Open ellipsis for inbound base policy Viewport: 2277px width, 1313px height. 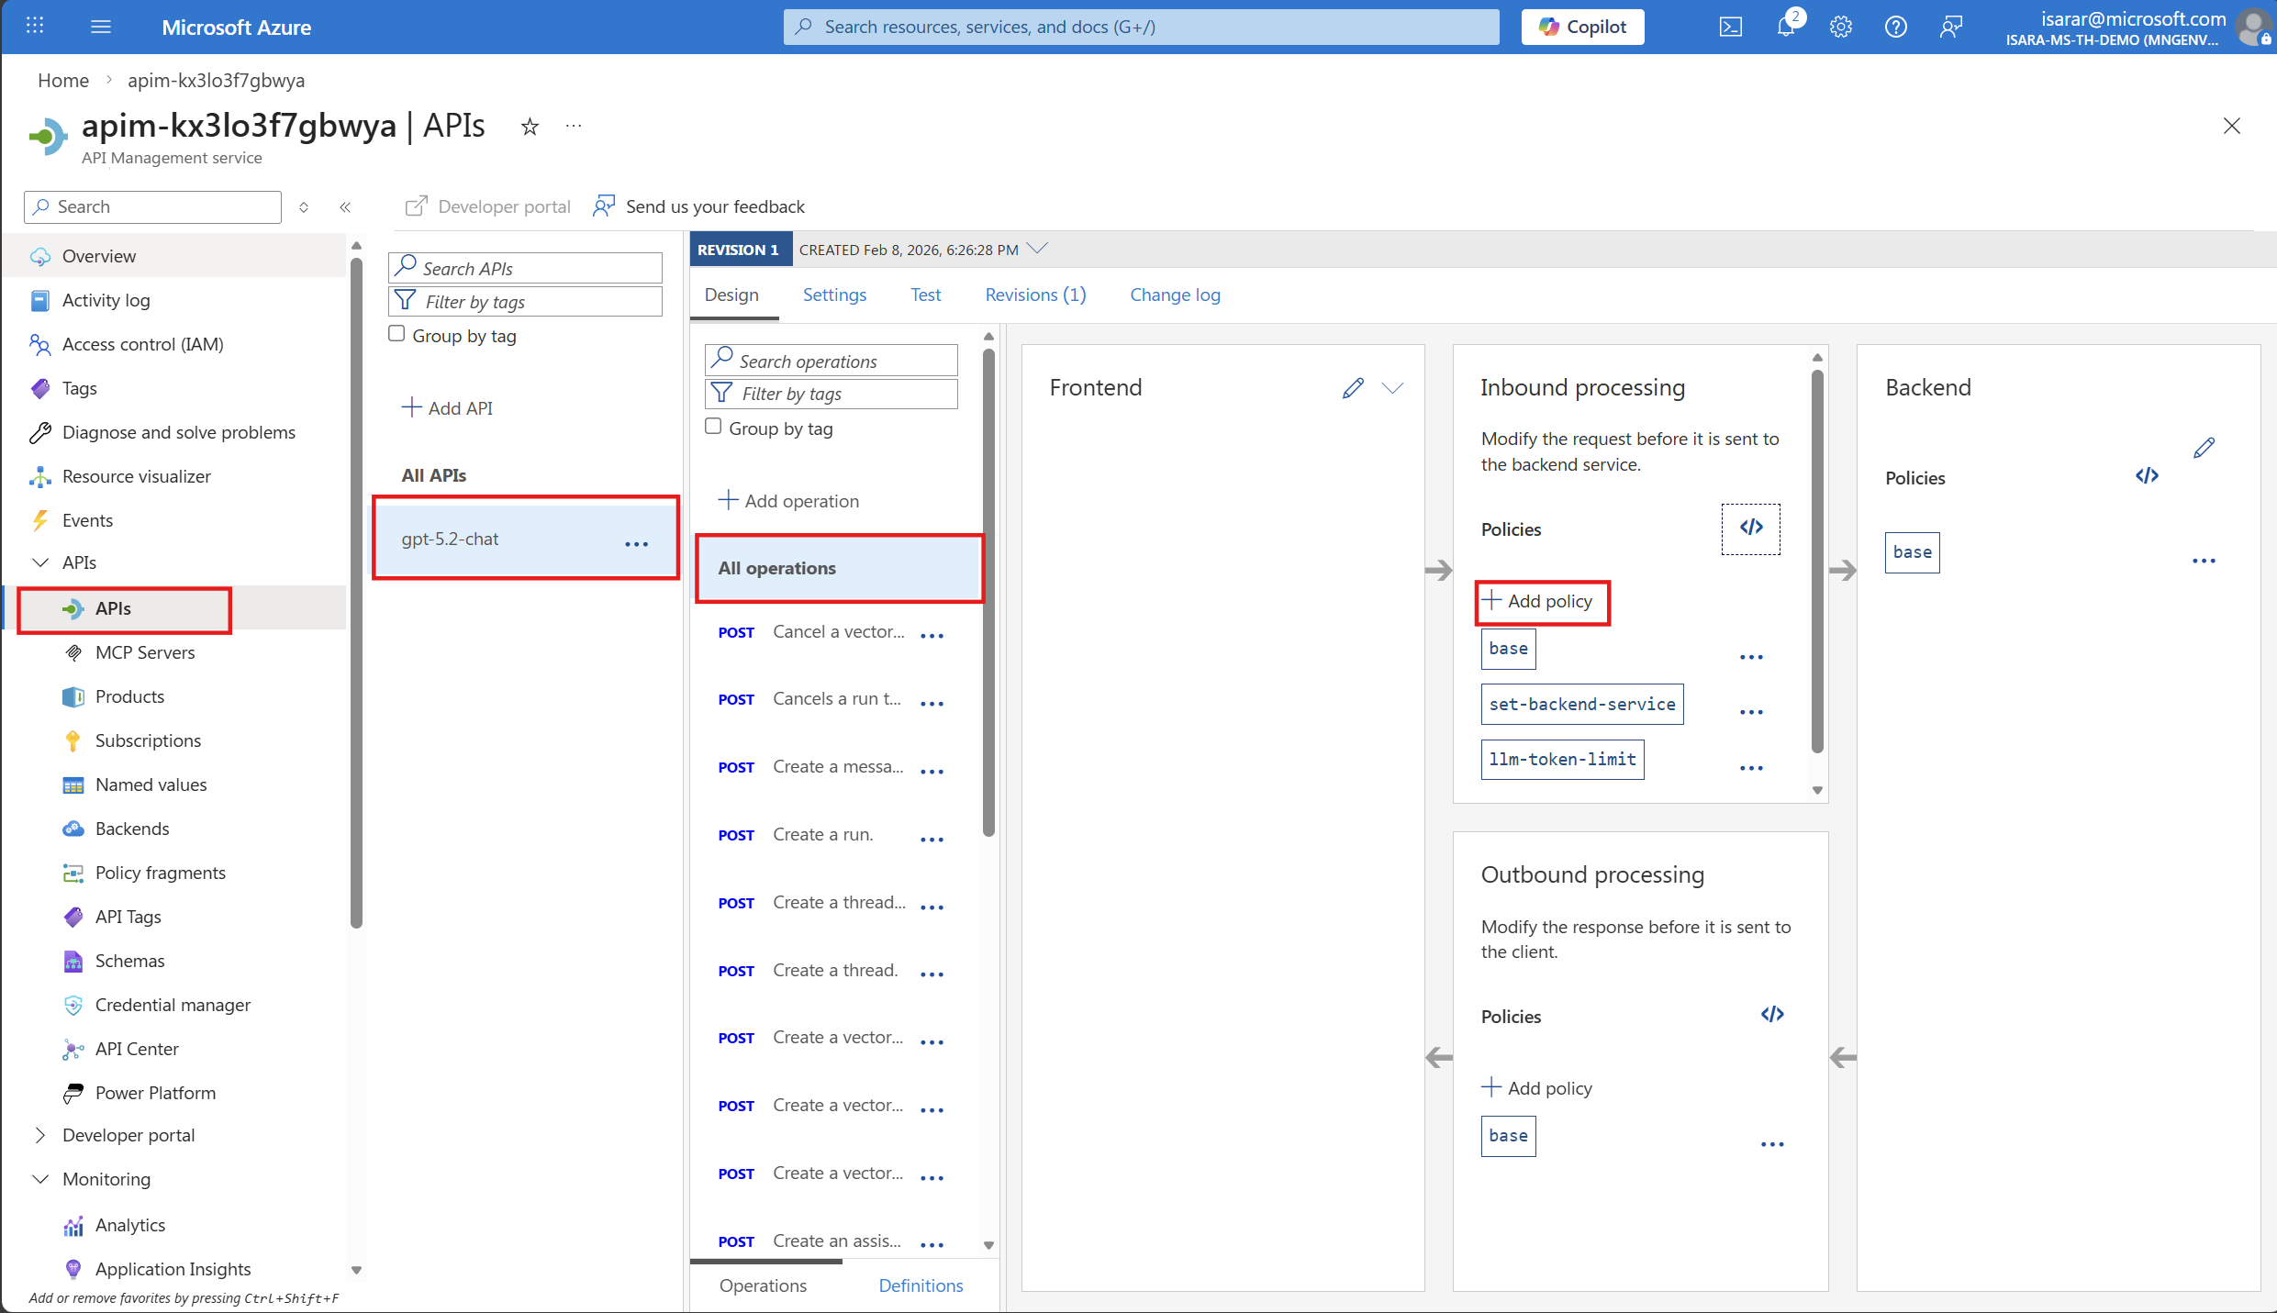(1751, 656)
